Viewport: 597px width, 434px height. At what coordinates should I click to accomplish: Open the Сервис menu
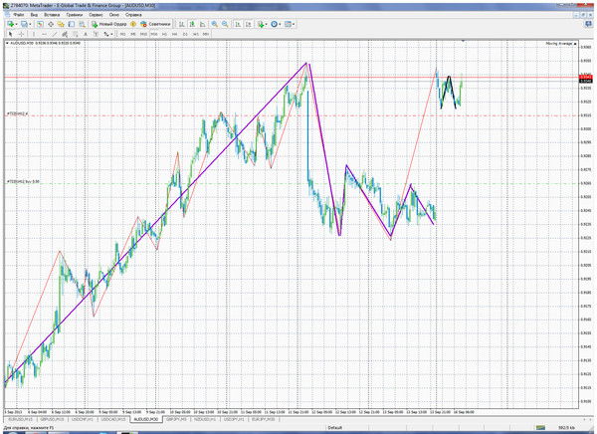coord(98,13)
